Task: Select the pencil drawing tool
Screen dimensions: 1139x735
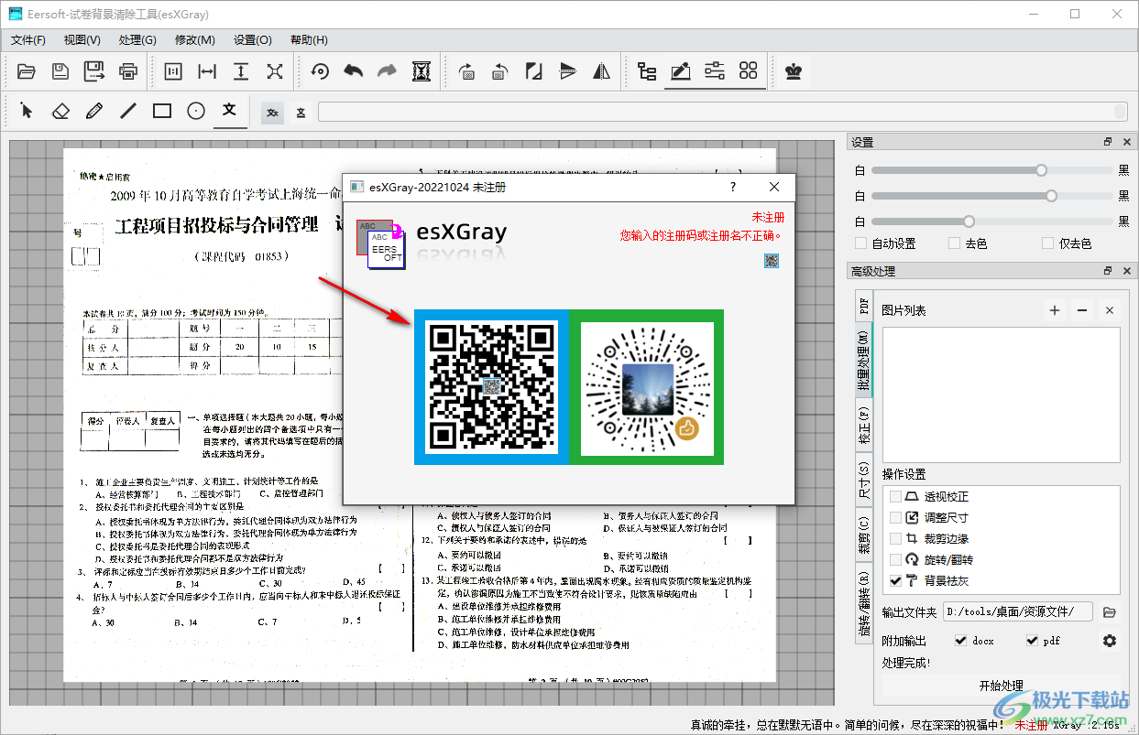Action: (x=94, y=111)
